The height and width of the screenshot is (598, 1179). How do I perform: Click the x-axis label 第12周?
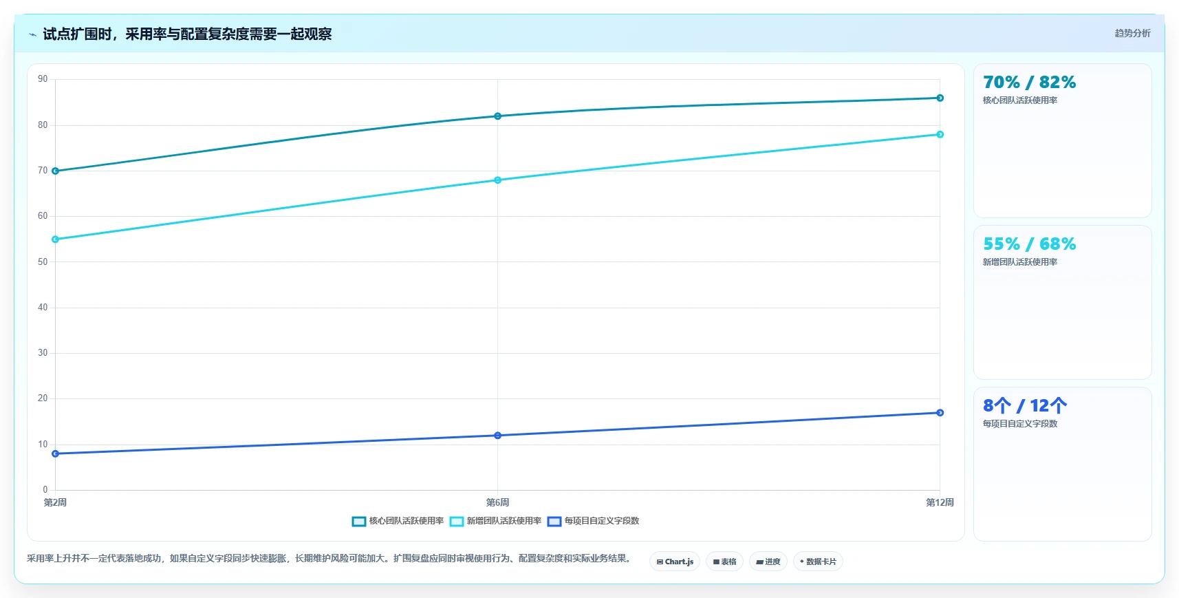[940, 502]
